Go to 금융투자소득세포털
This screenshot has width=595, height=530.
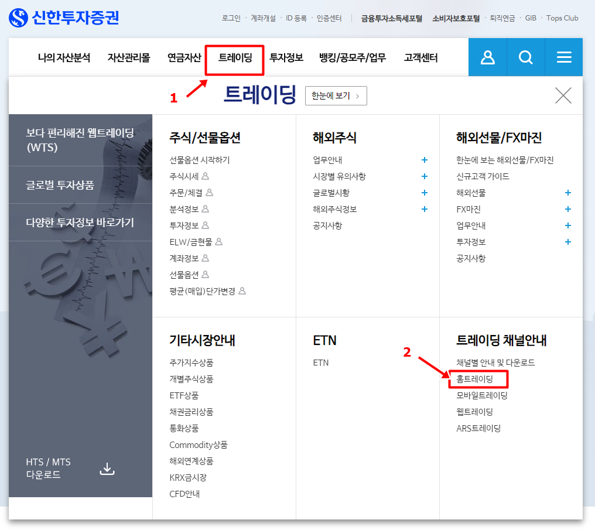coord(391,18)
